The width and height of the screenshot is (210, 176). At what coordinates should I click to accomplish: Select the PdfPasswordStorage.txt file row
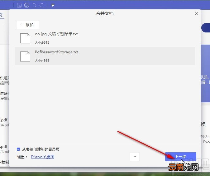pos(105,56)
